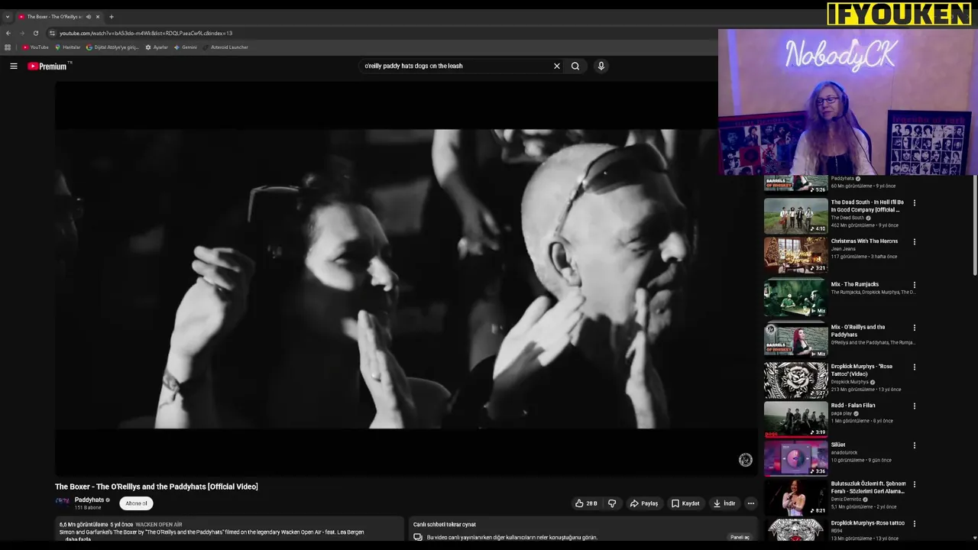The image size is (978, 550).
Task: Open Gemini bookmark
Action: pyautogui.click(x=186, y=47)
